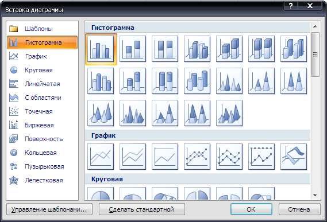Choose the basic pie chart thumbnail
Image resolution: width=327 pixels, height=222 pixels.
[101, 193]
